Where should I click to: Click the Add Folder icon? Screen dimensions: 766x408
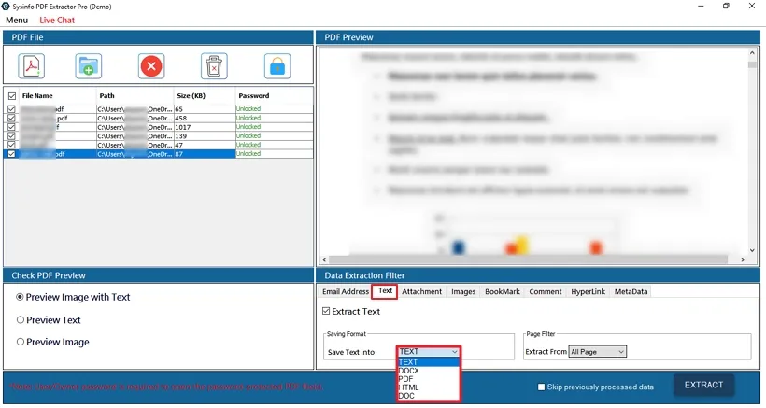(x=89, y=66)
